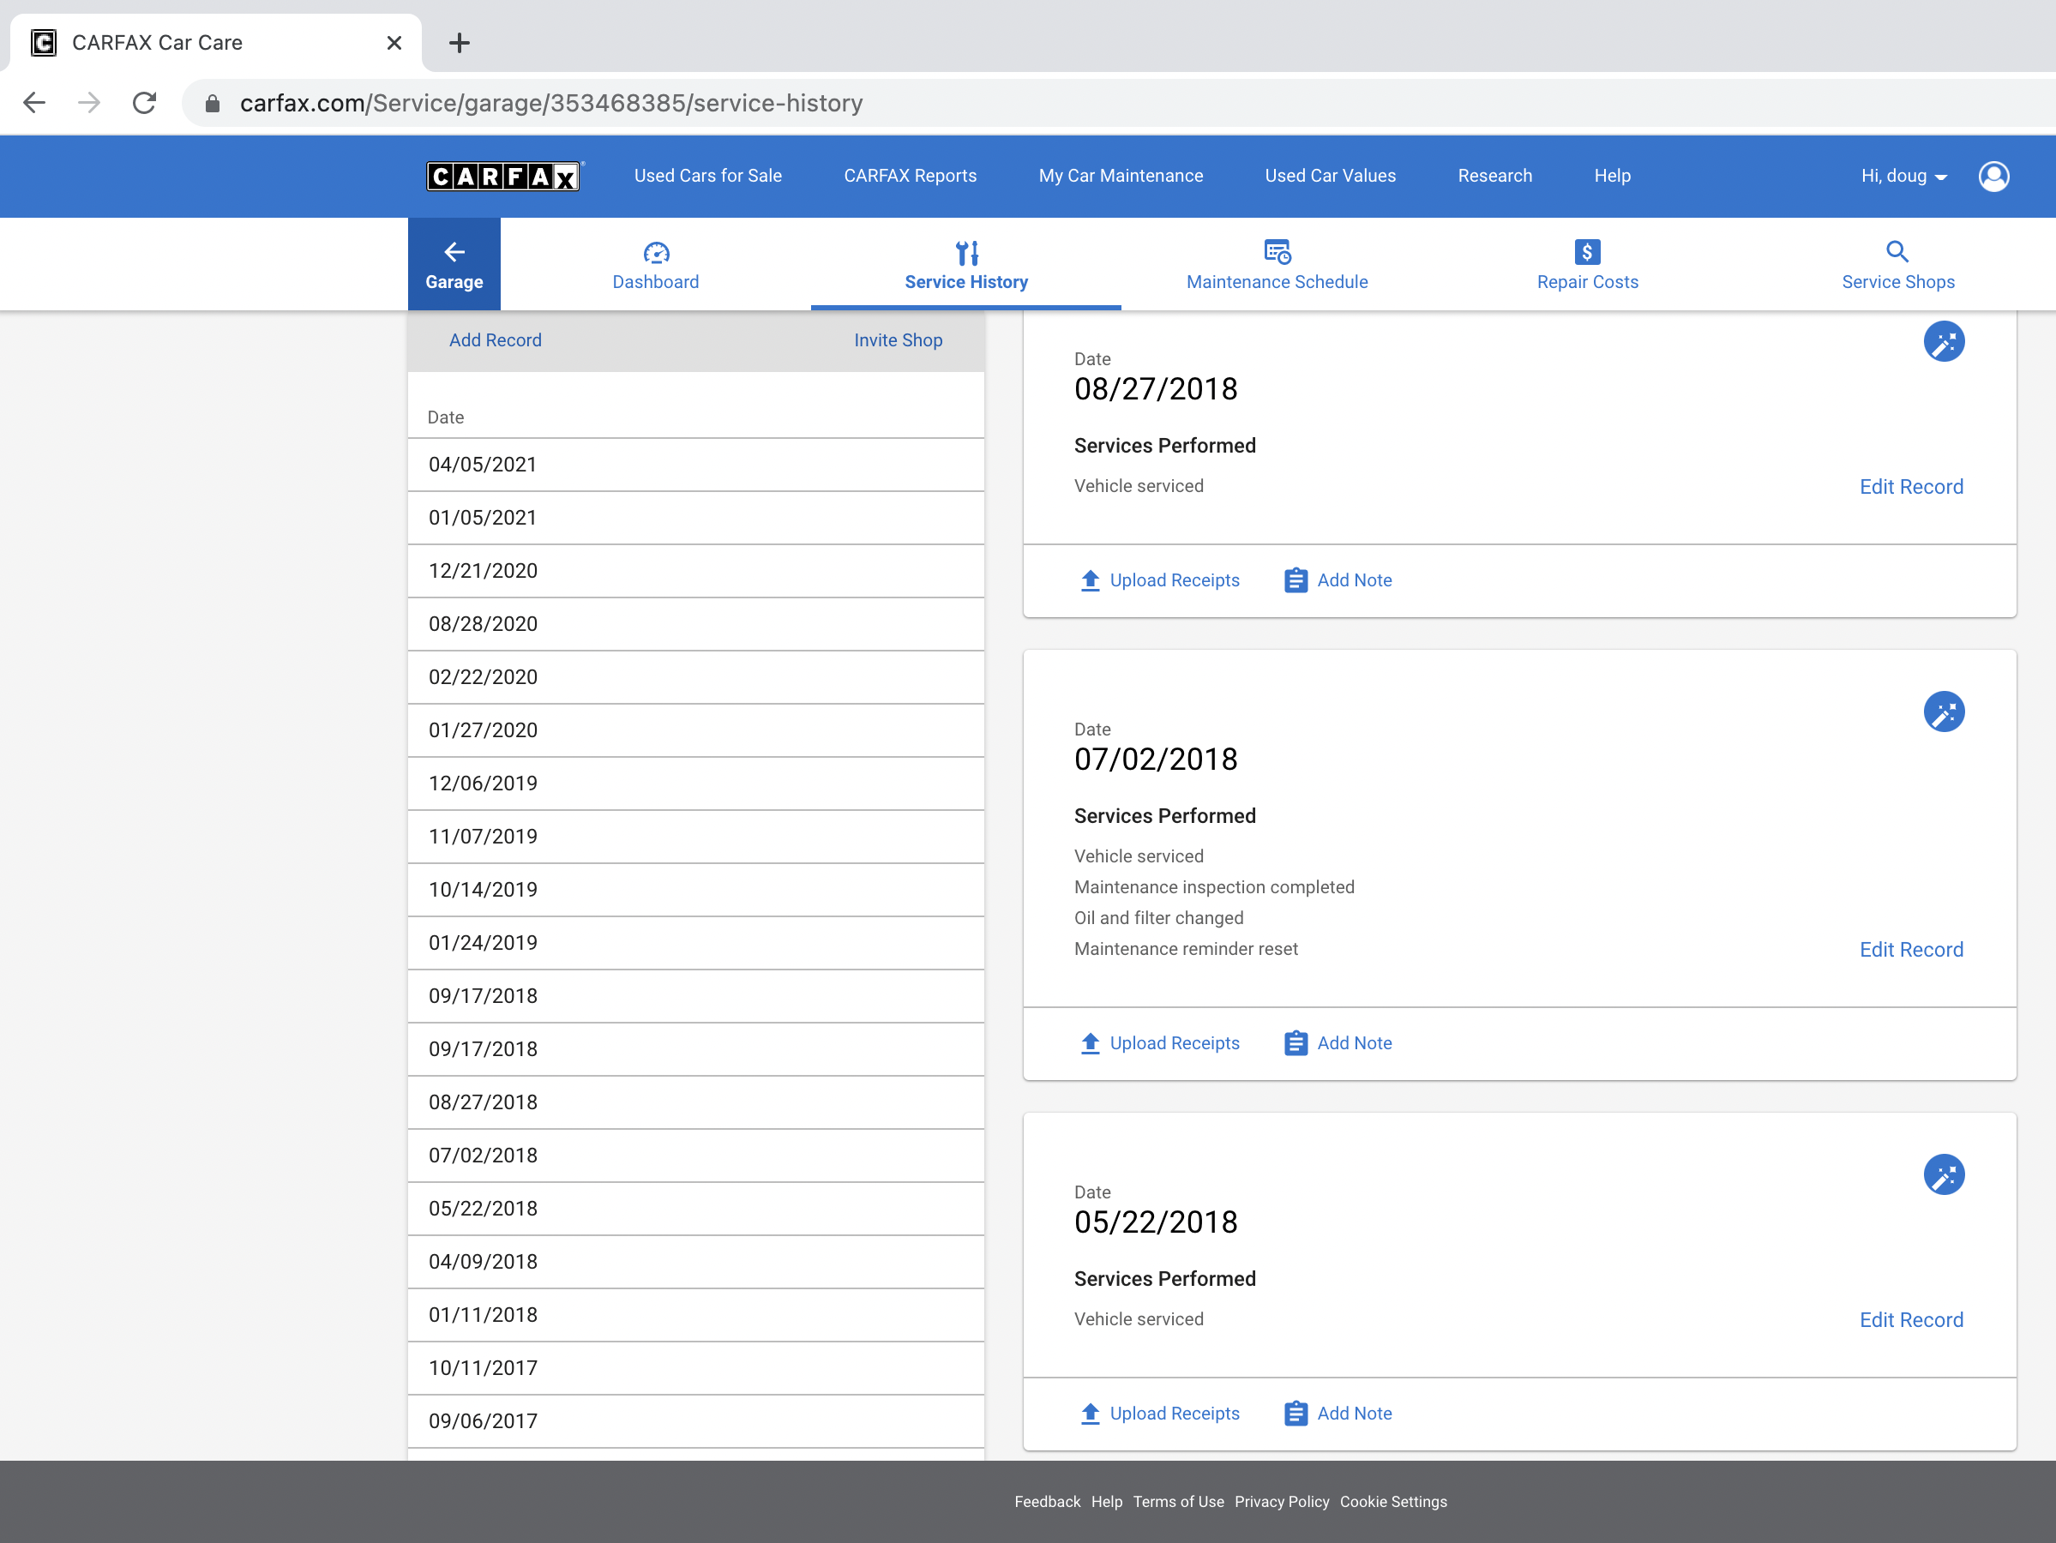The image size is (2056, 1543).
Task: Switch to the Dashboard tab
Action: pyautogui.click(x=655, y=264)
